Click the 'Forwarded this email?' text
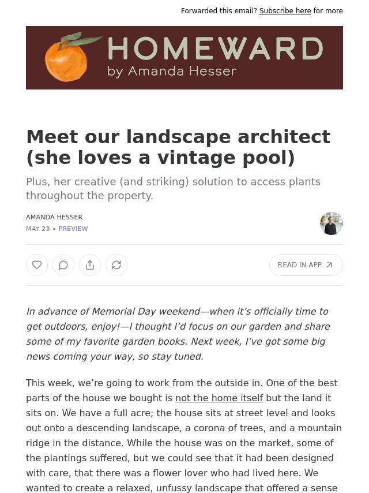369x493 pixels. click(219, 11)
